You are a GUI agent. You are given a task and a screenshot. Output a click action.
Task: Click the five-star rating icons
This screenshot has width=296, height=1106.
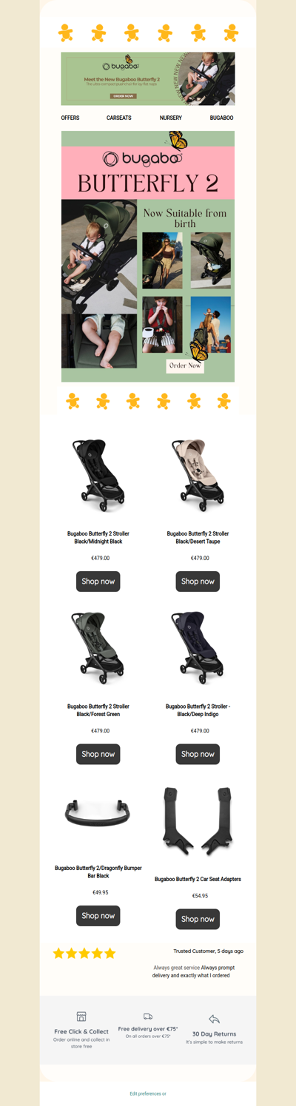84,953
